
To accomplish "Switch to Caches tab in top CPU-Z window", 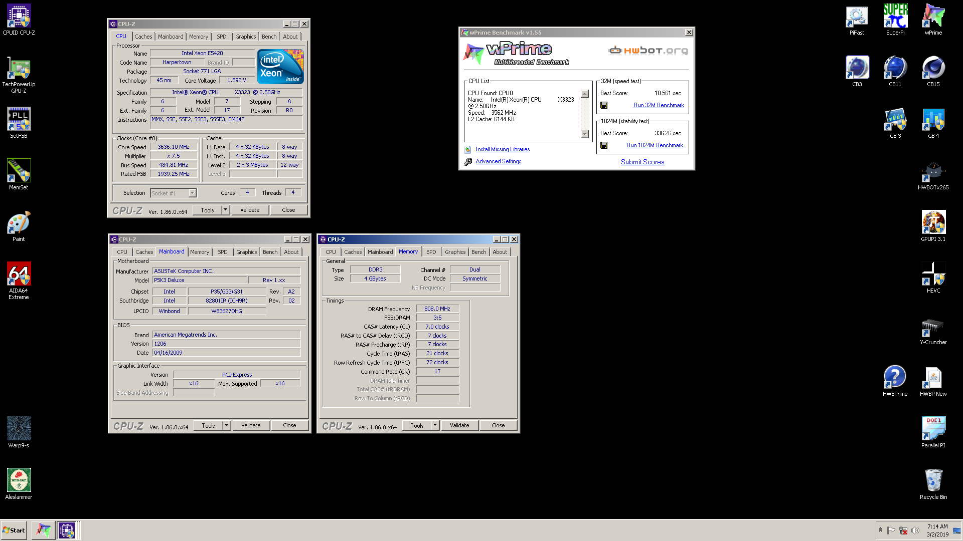I will tap(143, 37).
